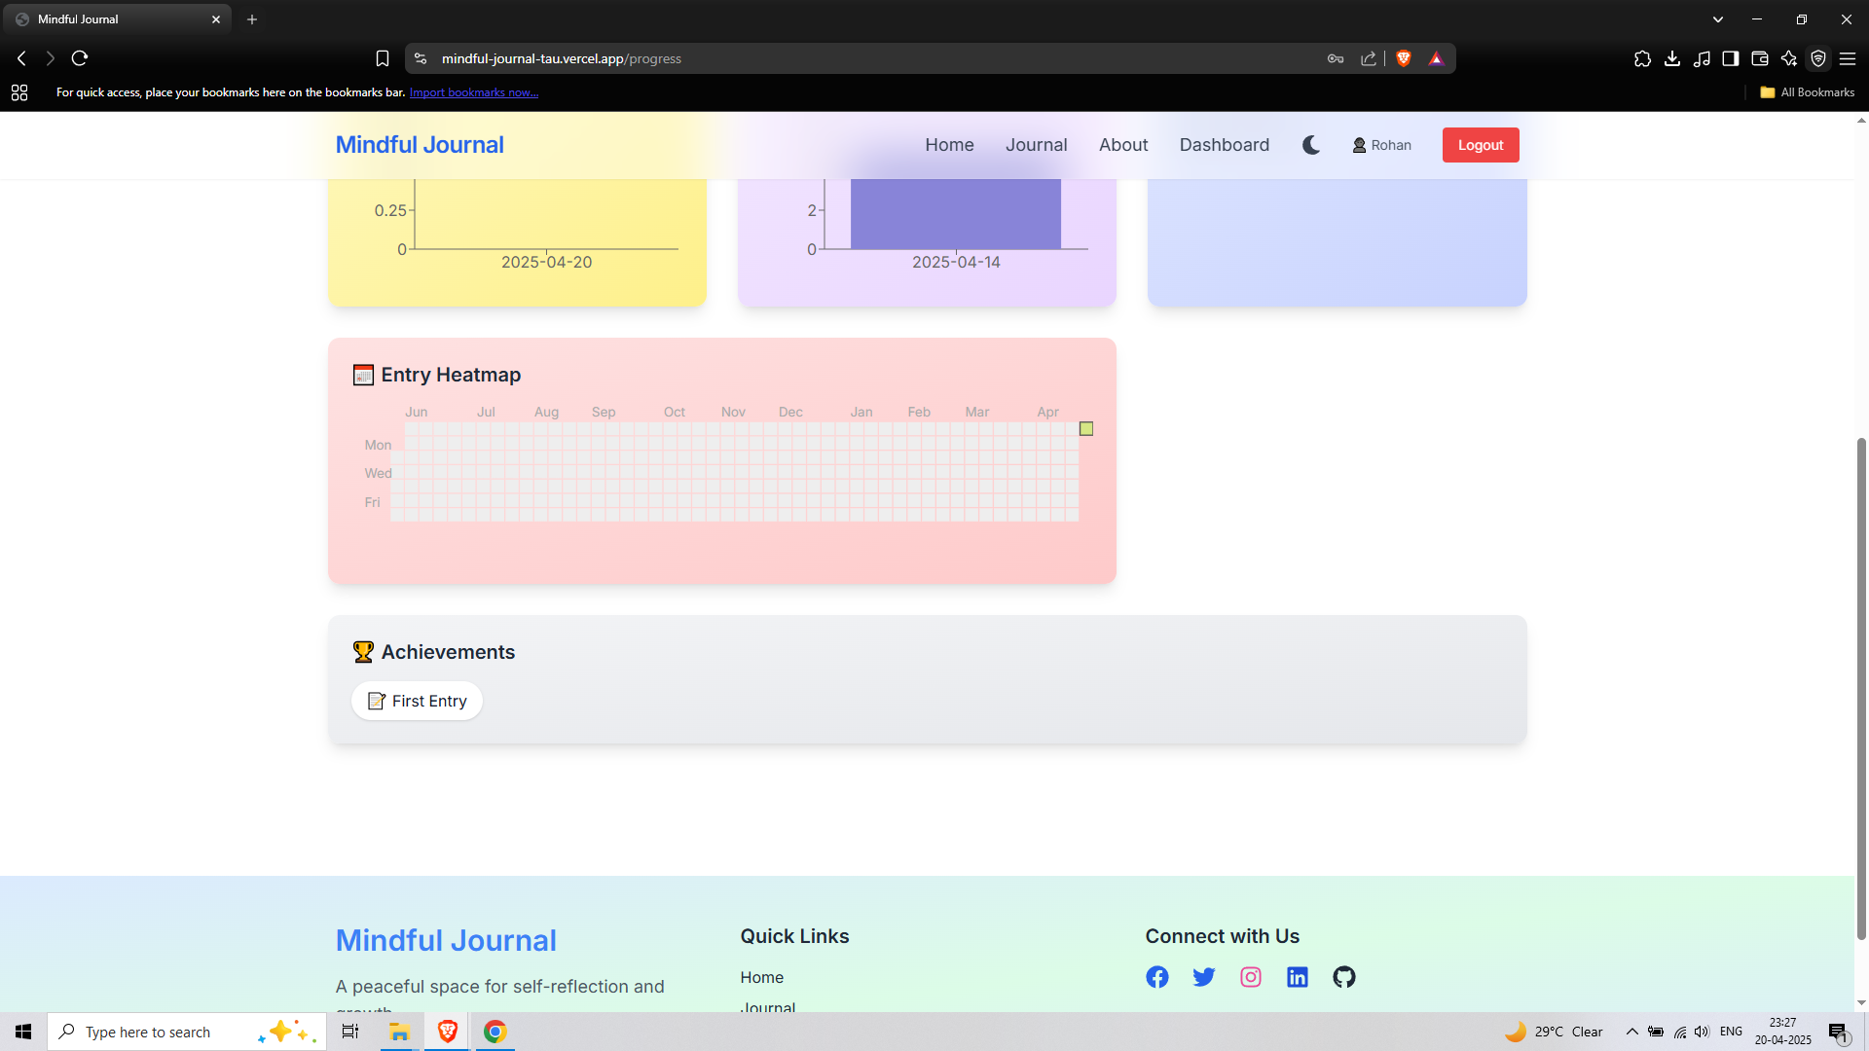This screenshot has height=1051, width=1869.
Task: Open Brave VPN shield icon
Action: pyautogui.click(x=1817, y=58)
